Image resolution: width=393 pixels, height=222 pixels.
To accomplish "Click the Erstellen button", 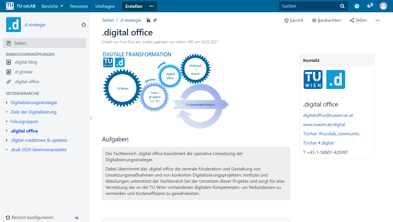I will point(134,6).
